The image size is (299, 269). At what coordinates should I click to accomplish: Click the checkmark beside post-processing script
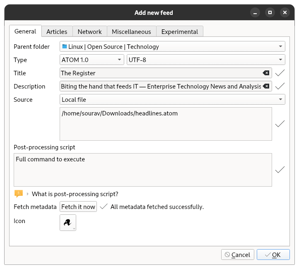tap(280, 170)
